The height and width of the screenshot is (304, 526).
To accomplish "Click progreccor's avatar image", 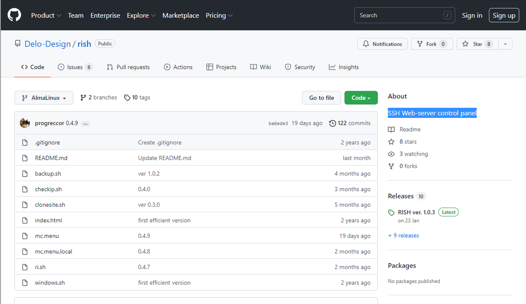I will click(x=25, y=123).
